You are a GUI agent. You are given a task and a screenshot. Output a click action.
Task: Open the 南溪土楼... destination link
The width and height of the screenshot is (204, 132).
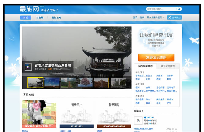point(172,91)
